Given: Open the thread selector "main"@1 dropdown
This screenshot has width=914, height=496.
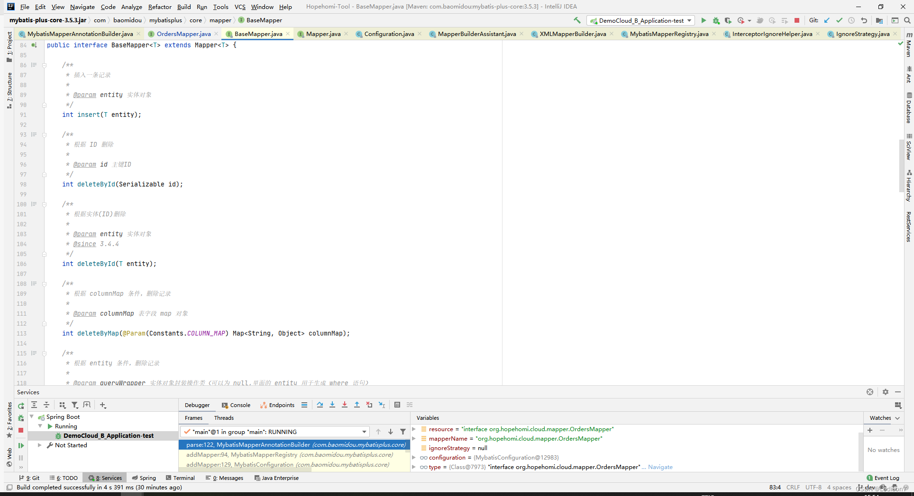Looking at the screenshot, I should point(275,432).
